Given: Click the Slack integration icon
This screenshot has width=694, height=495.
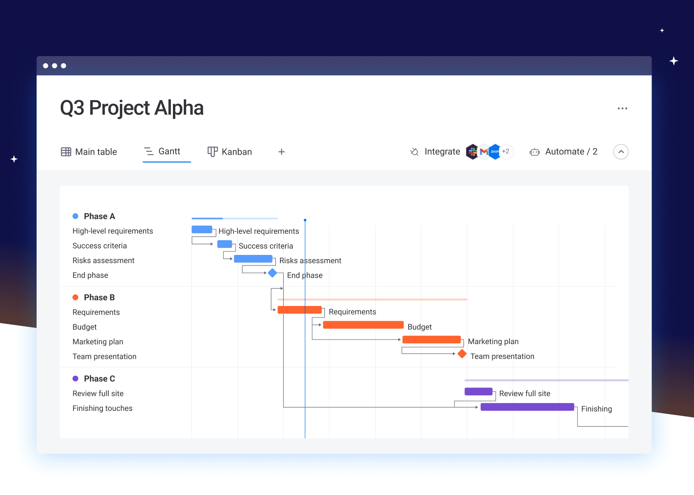Looking at the screenshot, I should tap(472, 152).
